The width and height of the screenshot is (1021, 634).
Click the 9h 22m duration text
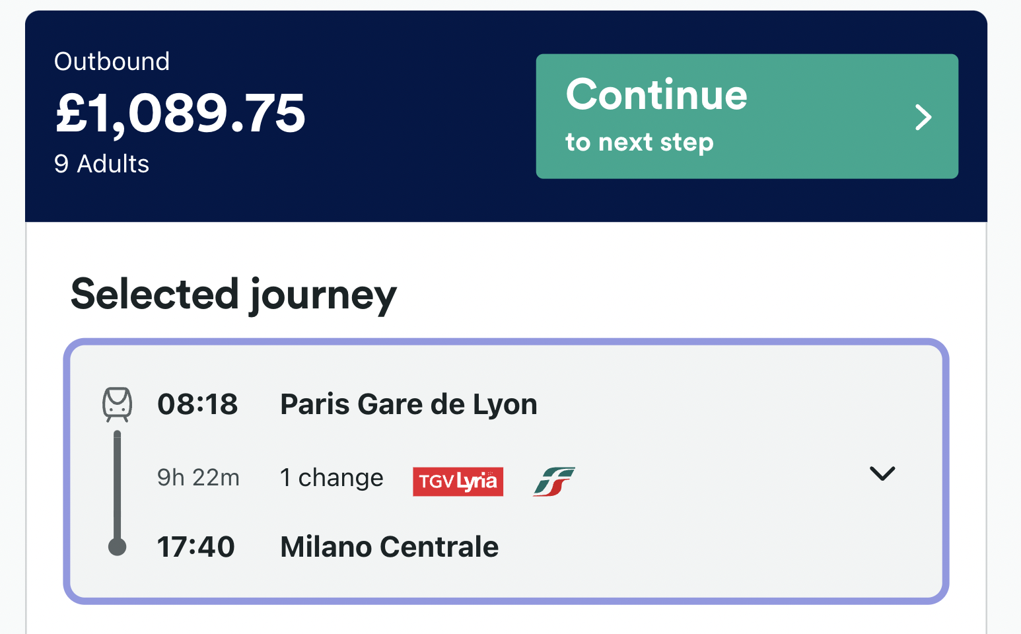[x=198, y=477]
